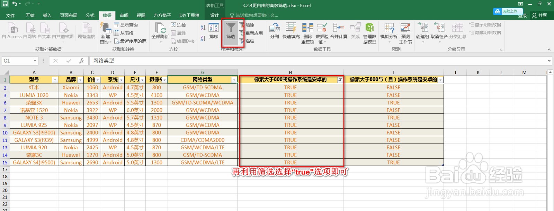
Task: Select cell CDMA/CDMA2000
Action: coord(203,140)
